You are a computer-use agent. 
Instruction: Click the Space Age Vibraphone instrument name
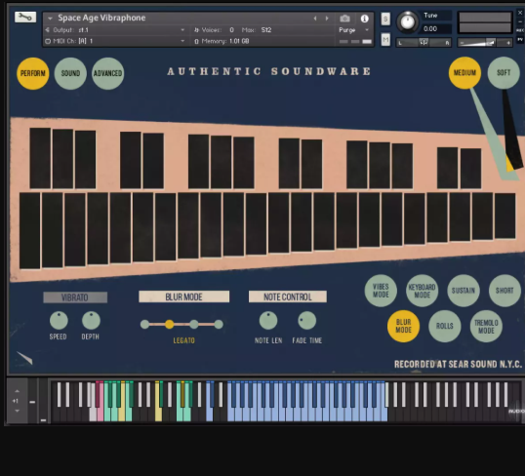[x=101, y=18]
